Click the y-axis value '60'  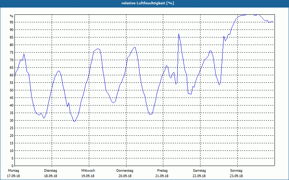tap(12, 75)
